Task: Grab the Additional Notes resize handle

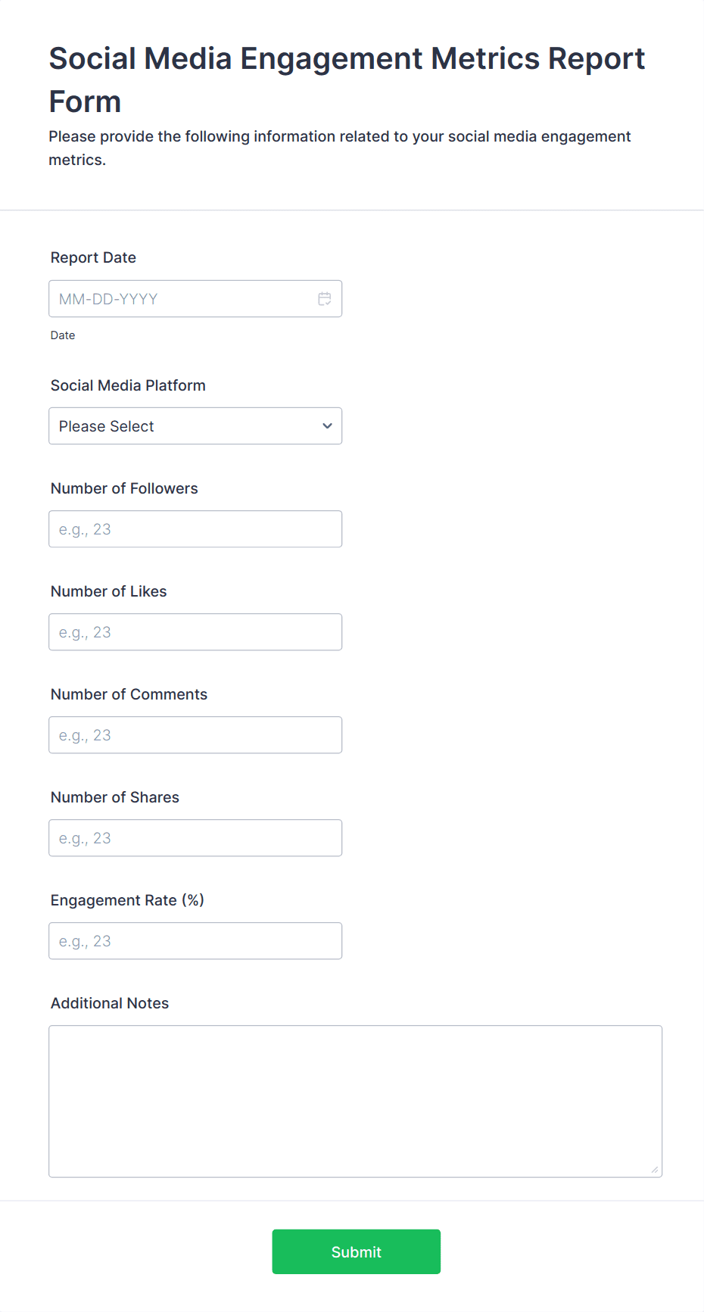Action: coord(655,1170)
